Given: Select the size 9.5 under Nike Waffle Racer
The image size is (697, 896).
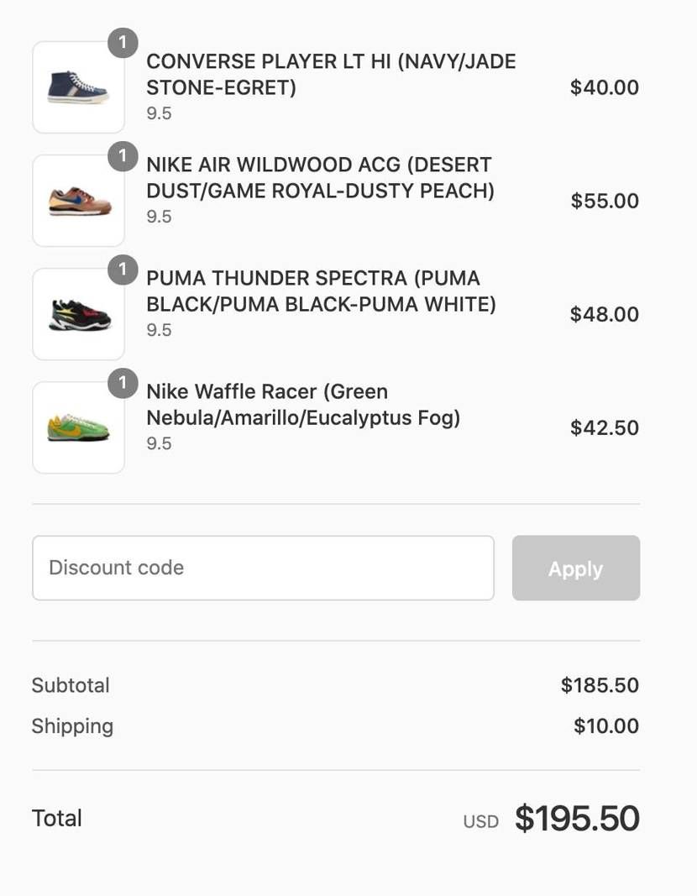Looking at the screenshot, I should point(159,443).
